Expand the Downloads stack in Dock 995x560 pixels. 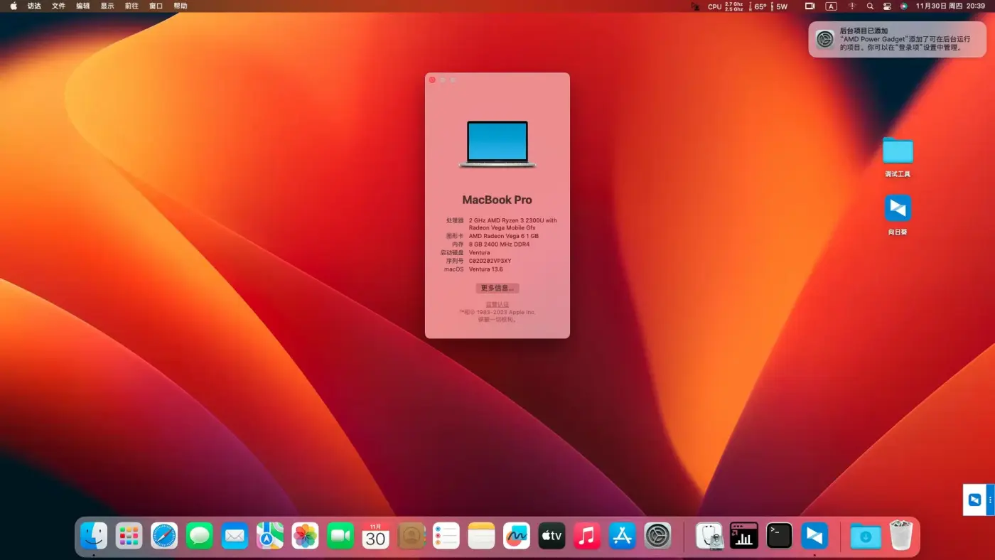865,536
